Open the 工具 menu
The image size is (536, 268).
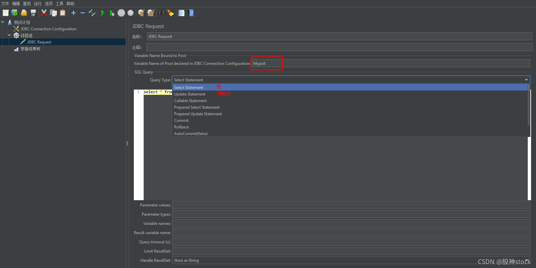pos(60,4)
